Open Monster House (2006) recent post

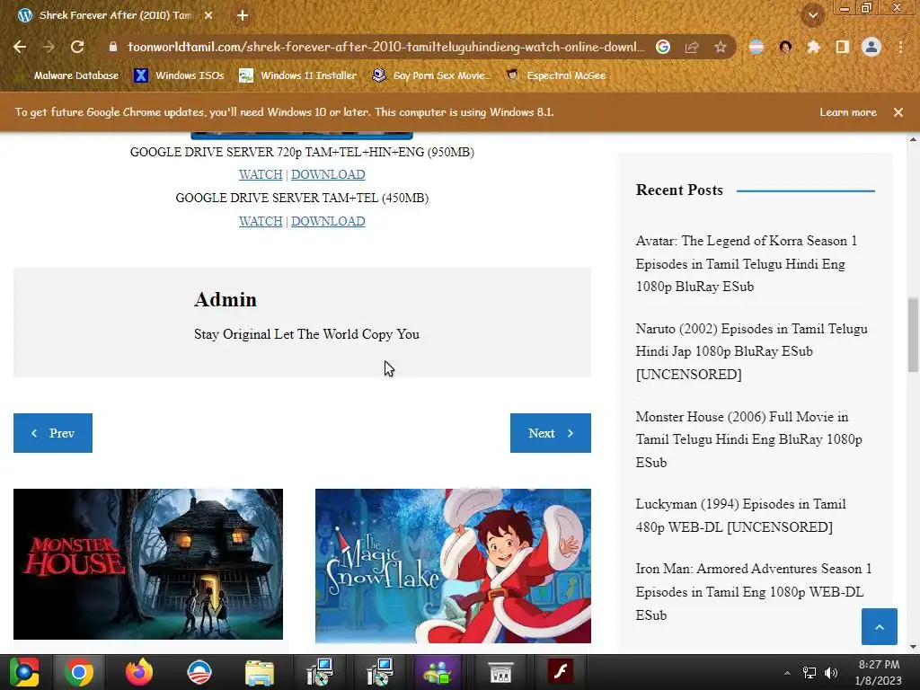(x=749, y=439)
